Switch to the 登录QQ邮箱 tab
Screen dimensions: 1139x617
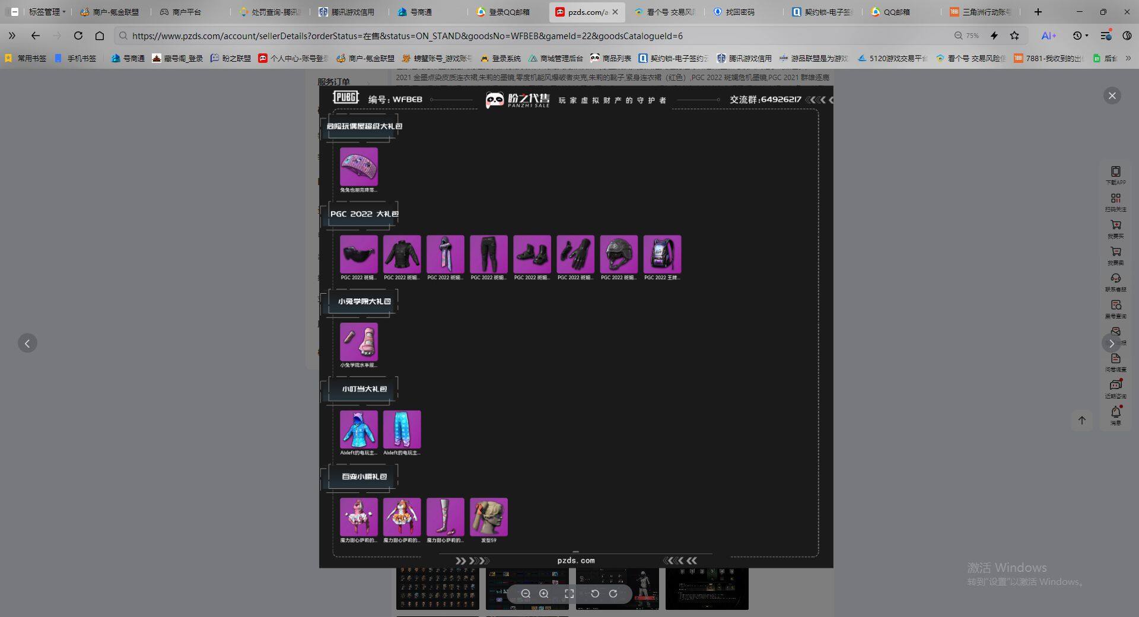point(504,12)
